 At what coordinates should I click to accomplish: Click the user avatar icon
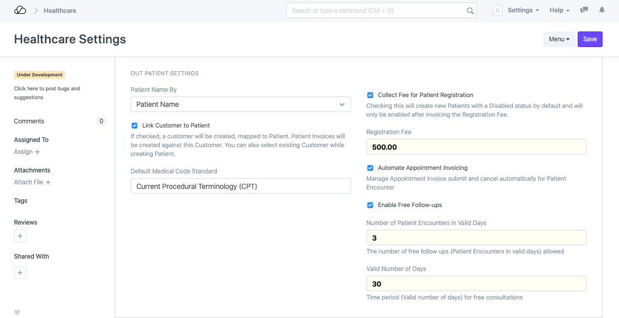(497, 10)
